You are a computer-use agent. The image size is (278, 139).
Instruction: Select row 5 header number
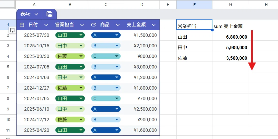click(8, 67)
